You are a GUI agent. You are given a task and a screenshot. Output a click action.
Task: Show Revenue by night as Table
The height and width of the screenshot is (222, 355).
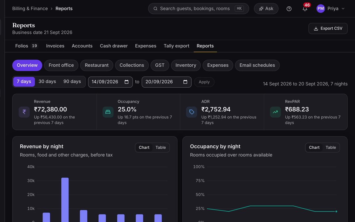pyautogui.click(x=160, y=148)
